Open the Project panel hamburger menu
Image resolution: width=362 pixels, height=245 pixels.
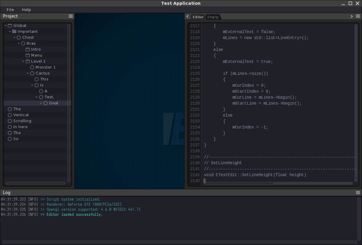pyautogui.click(x=71, y=16)
